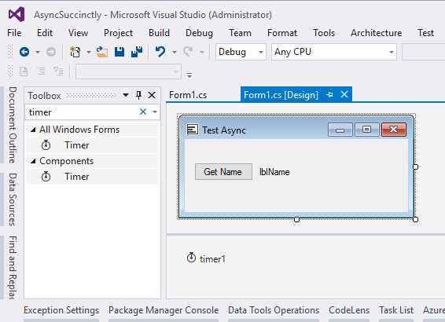Open the View menu

(78, 33)
